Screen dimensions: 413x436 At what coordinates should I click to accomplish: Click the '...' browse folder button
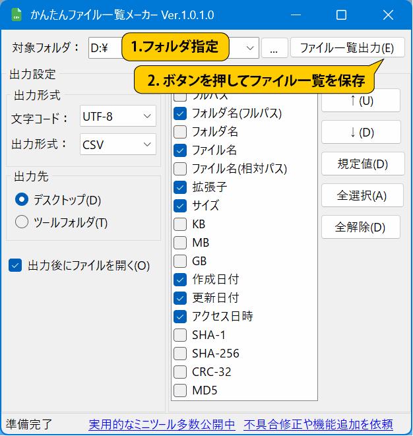[274, 48]
